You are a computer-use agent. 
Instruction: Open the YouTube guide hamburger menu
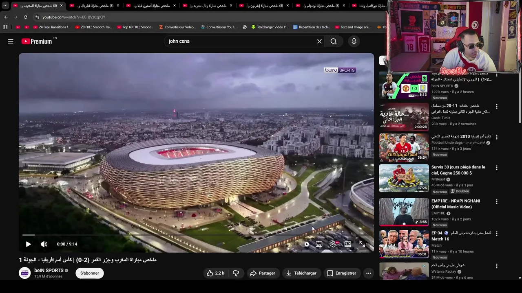click(x=11, y=41)
